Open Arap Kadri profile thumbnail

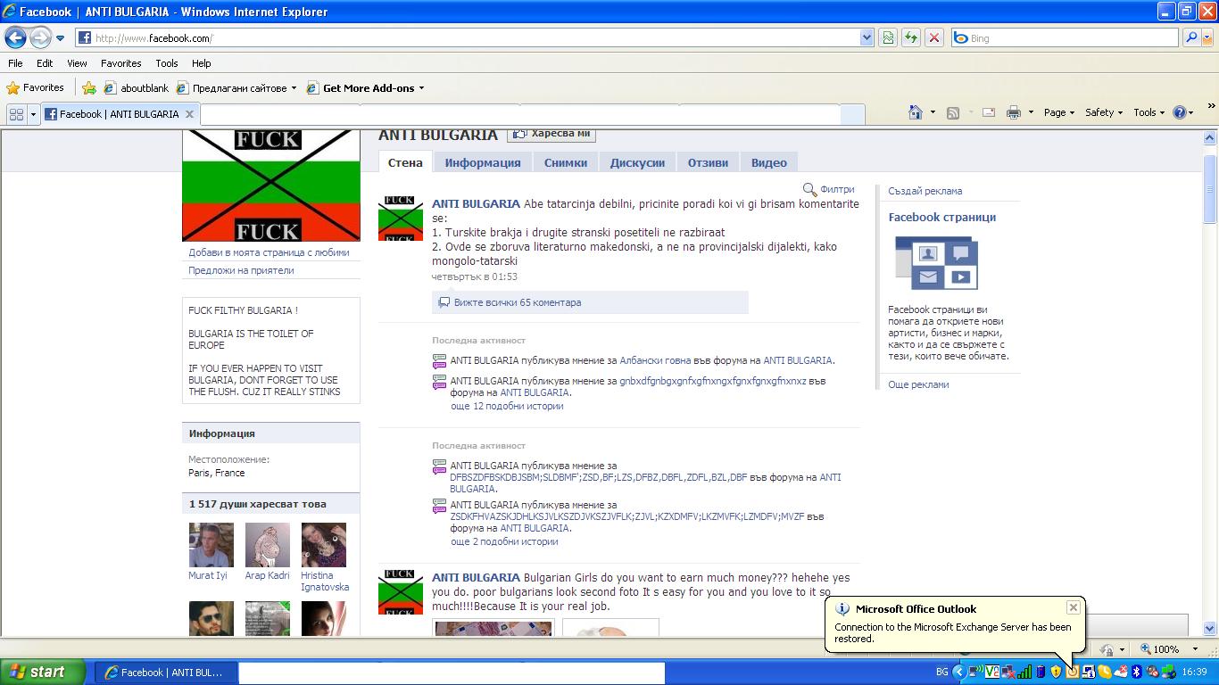click(x=268, y=545)
